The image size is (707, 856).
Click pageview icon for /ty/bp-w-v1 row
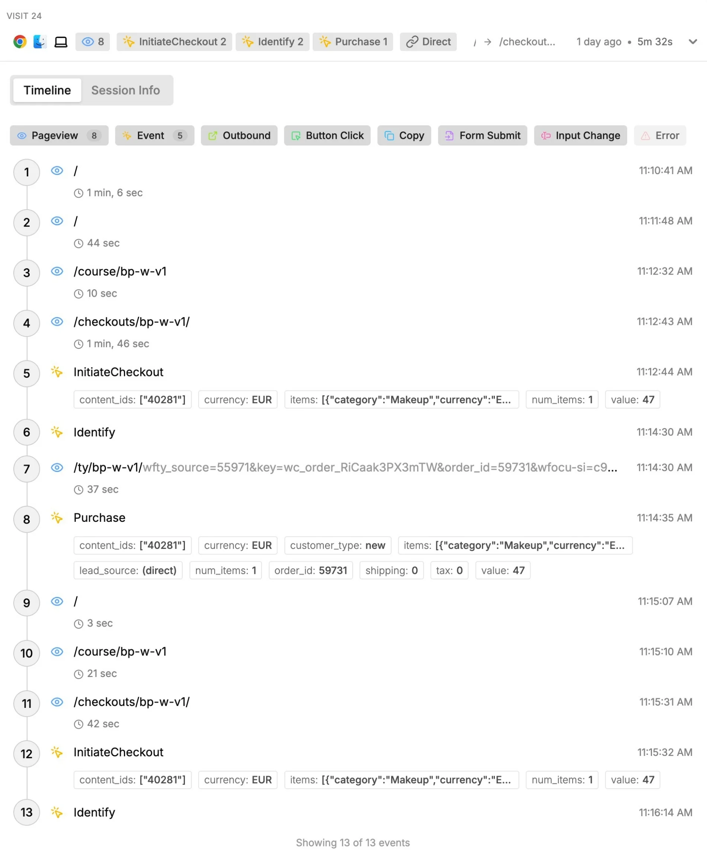(x=57, y=467)
